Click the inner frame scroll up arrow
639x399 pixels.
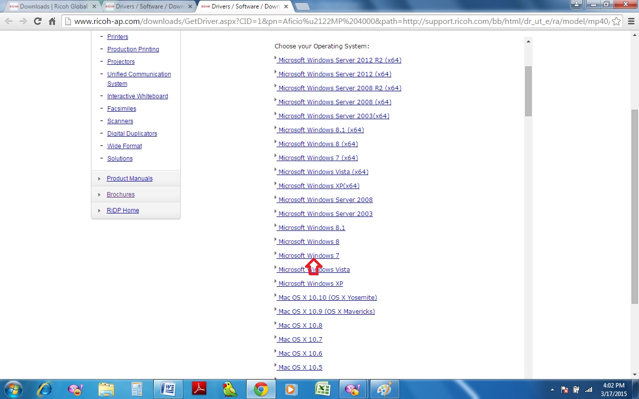click(528, 41)
